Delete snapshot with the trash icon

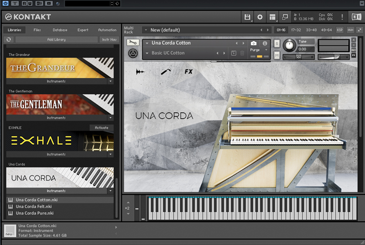point(242,53)
